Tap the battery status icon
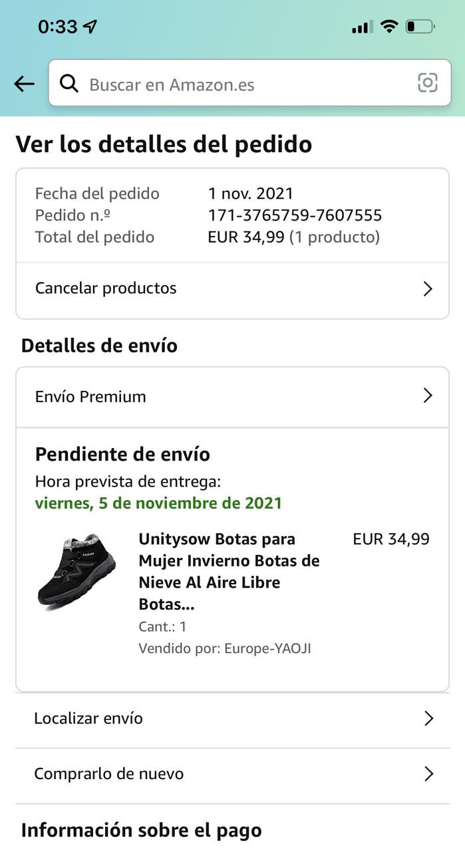The image size is (465, 851). pyautogui.click(x=420, y=27)
